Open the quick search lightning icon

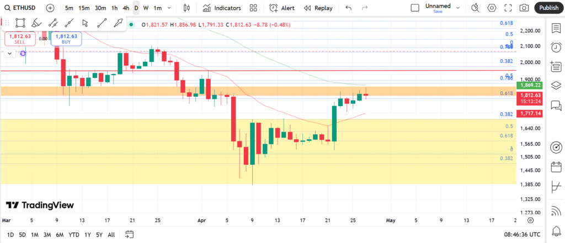[475, 8]
